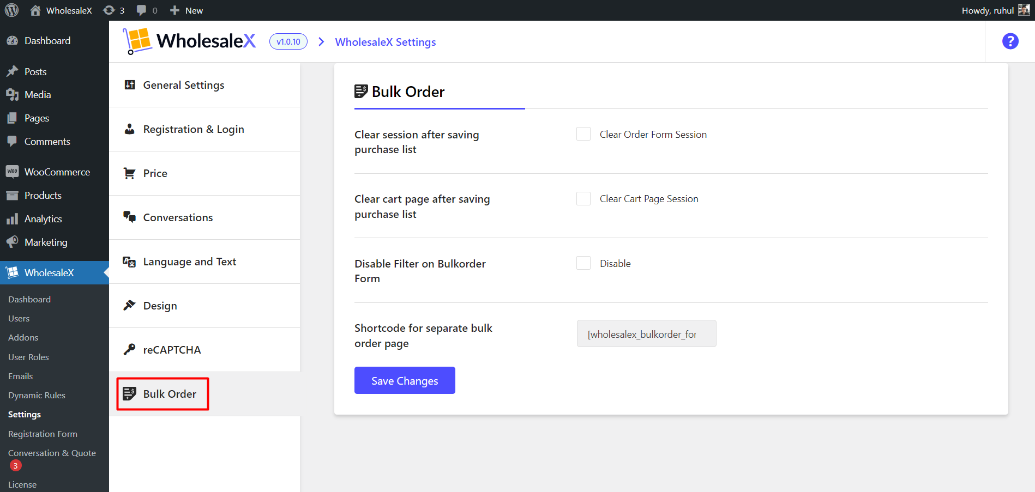Click the reCAPTCHA key icon
Screen dimensions: 1035x492
point(129,349)
